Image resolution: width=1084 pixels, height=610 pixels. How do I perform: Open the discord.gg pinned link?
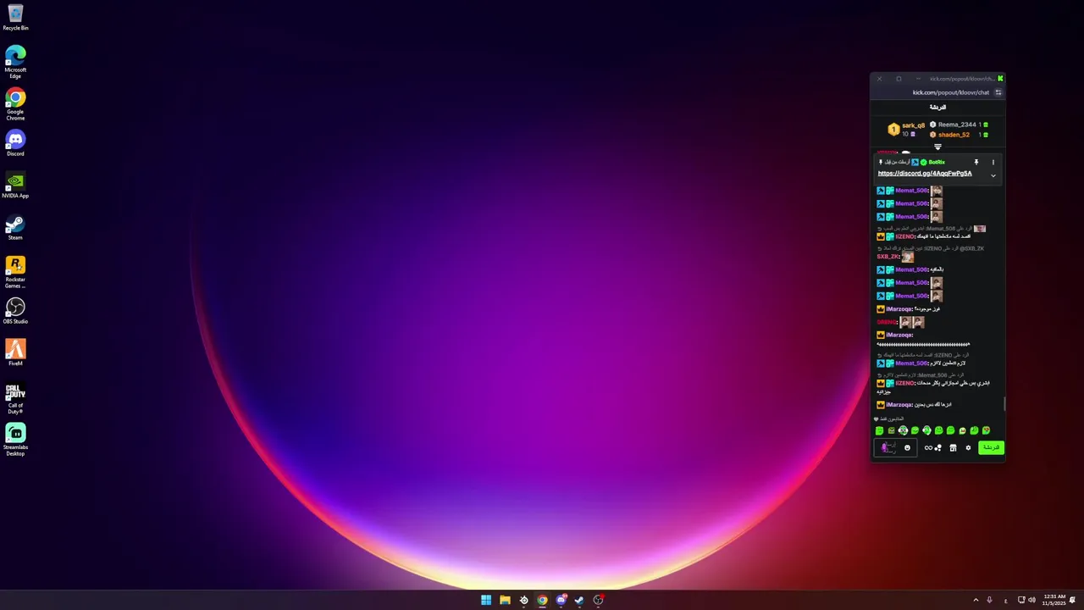pyautogui.click(x=925, y=174)
